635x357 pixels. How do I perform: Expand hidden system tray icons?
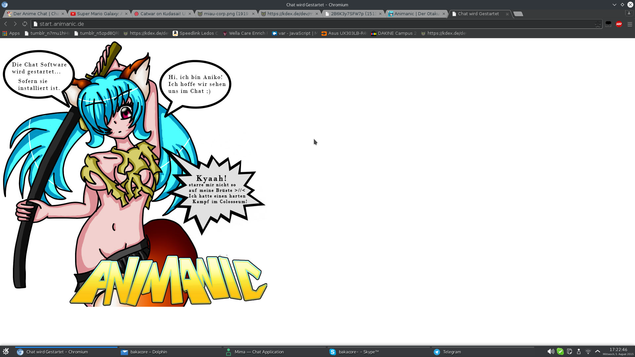coord(597,351)
